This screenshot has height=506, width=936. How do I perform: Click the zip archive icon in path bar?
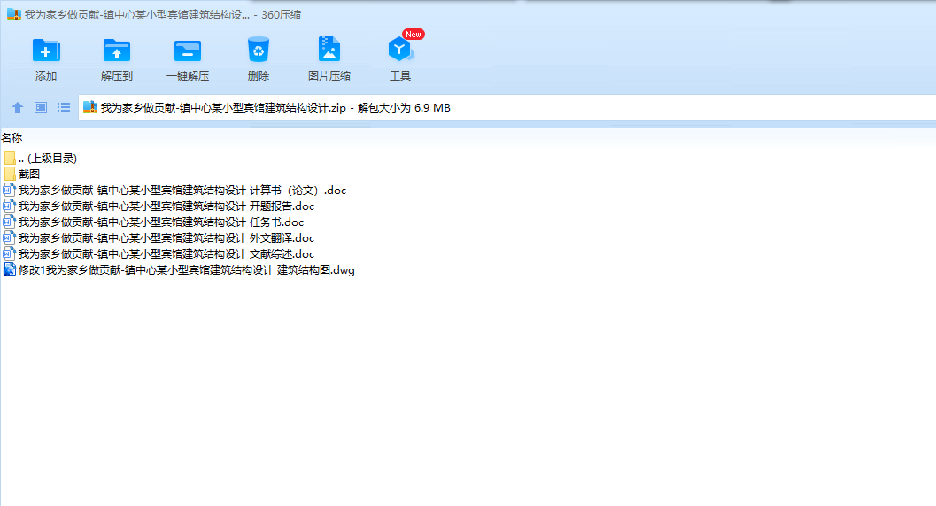tap(90, 107)
